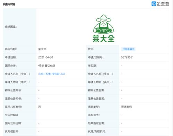173x136 pixels.
Task: Click the 代理/办理机构 label
Action: coord(97,132)
